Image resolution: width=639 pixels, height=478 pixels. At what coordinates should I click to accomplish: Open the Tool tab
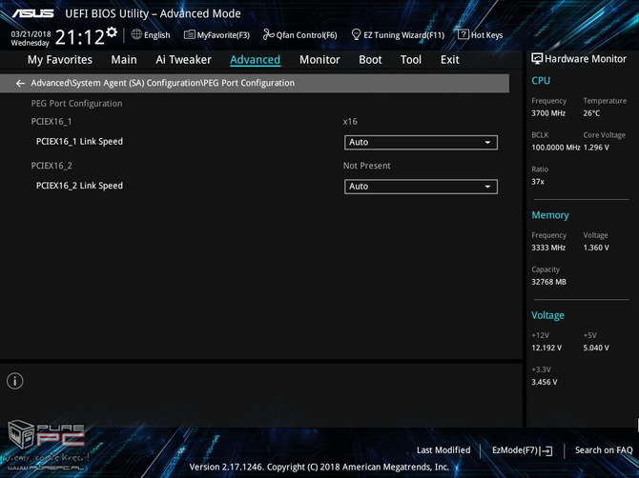point(411,60)
